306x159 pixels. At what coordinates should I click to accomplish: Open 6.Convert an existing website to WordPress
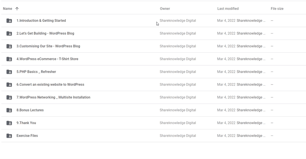click(x=50, y=85)
